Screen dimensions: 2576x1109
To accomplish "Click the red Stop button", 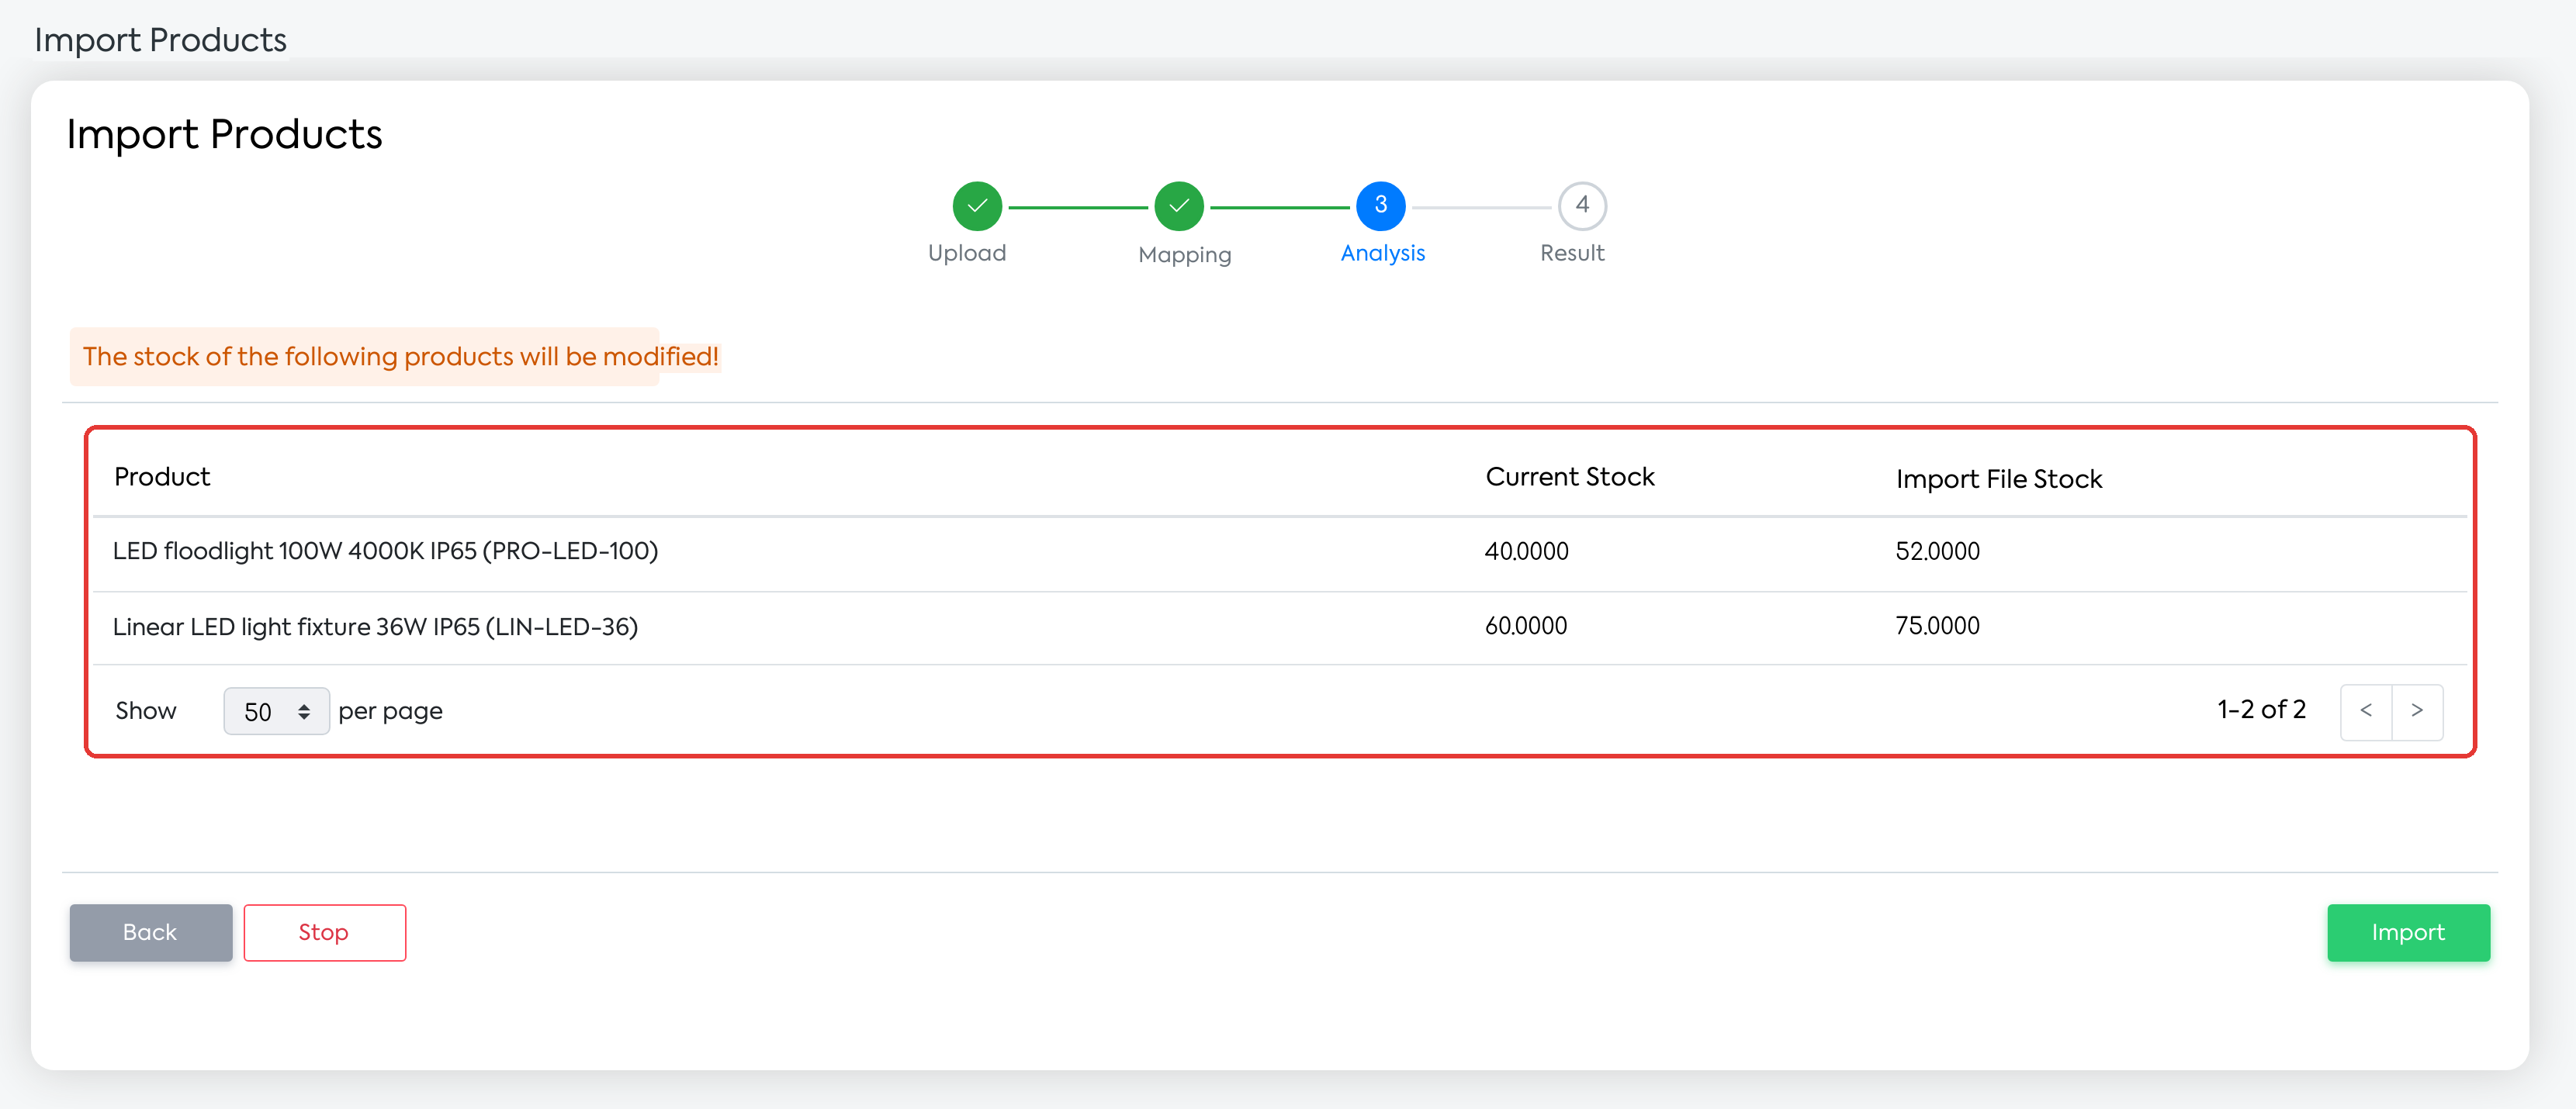I will (x=324, y=932).
